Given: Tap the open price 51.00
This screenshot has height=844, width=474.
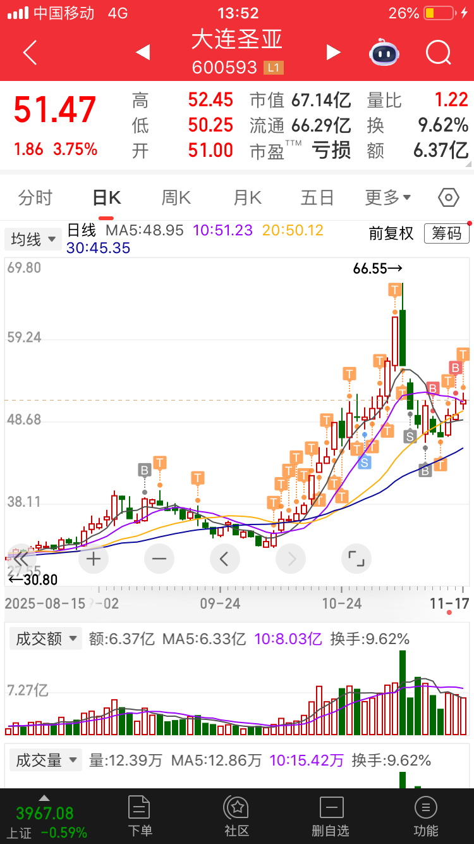Looking at the screenshot, I should click(x=210, y=151).
